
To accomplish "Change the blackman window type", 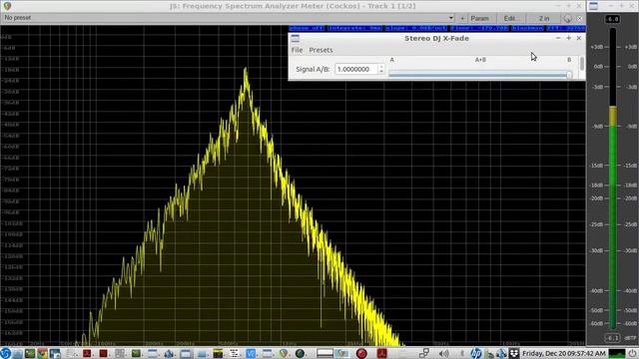I will (x=527, y=28).
